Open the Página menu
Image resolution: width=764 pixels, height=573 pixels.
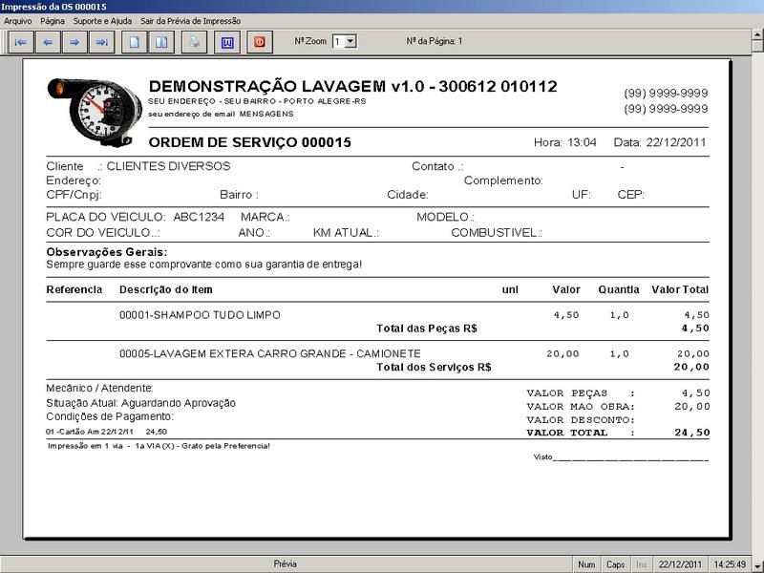53,21
